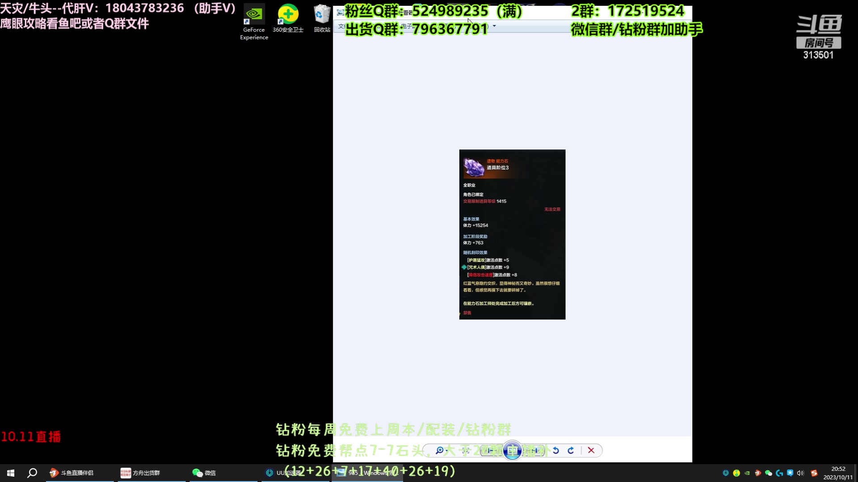Click the WeChat tray icon

coord(769,473)
